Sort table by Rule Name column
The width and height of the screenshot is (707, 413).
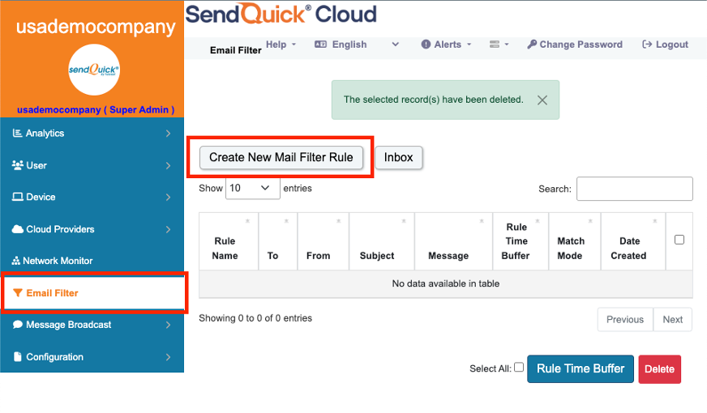(229, 241)
